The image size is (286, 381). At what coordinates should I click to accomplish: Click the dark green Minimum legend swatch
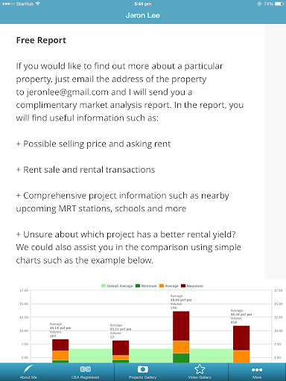pos(138,286)
